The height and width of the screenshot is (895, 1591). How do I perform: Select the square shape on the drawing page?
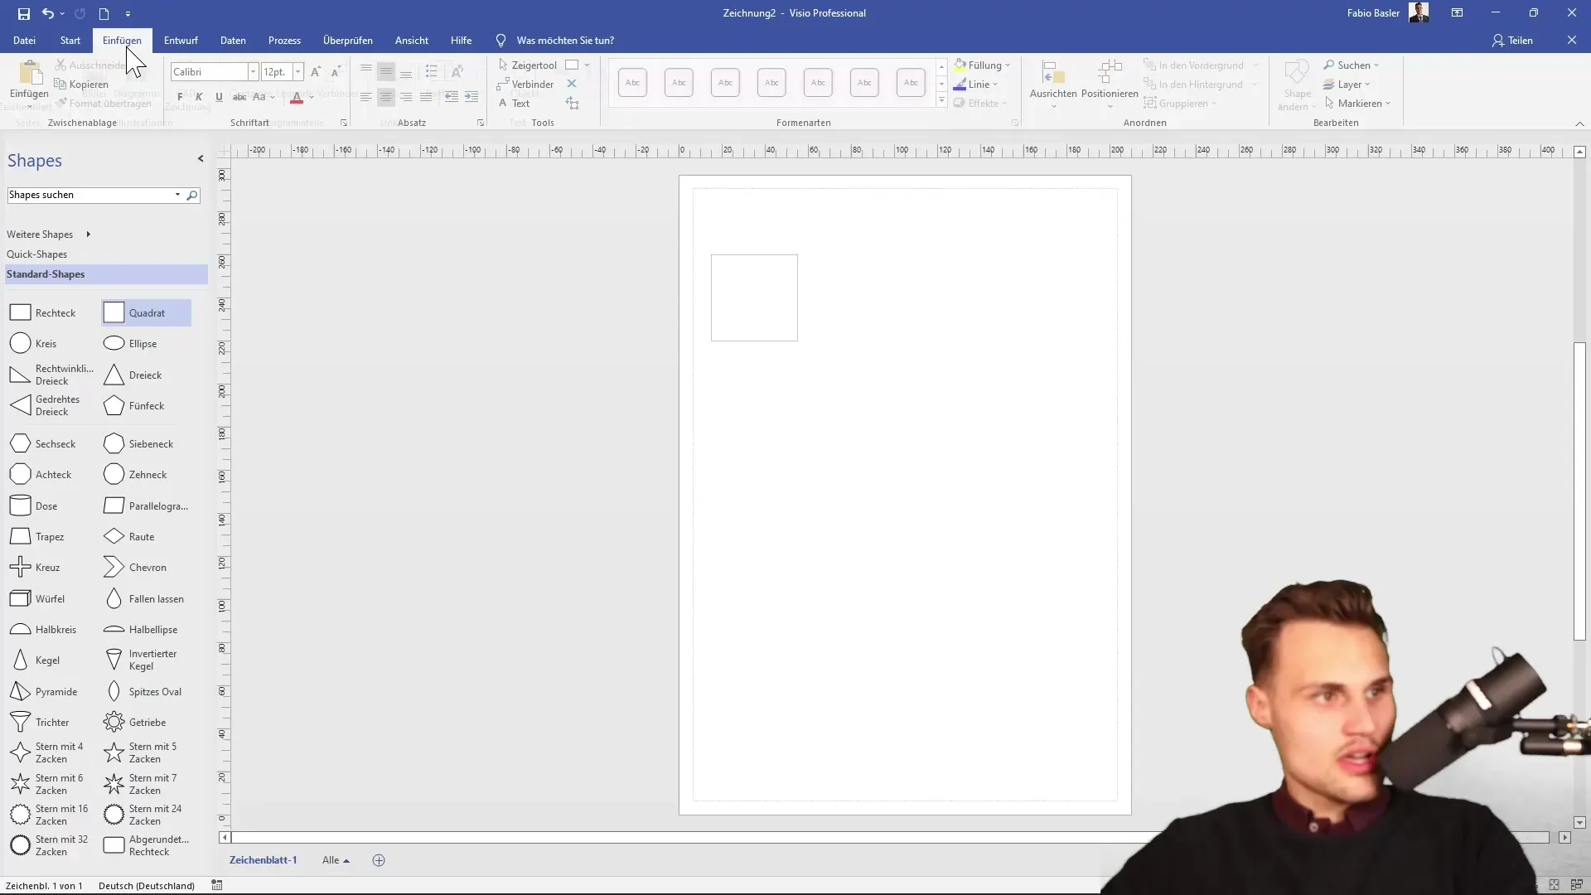pyautogui.click(x=754, y=298)
